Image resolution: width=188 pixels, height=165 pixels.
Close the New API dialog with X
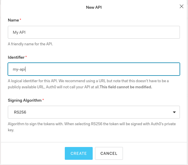click(x=182, y=6)
